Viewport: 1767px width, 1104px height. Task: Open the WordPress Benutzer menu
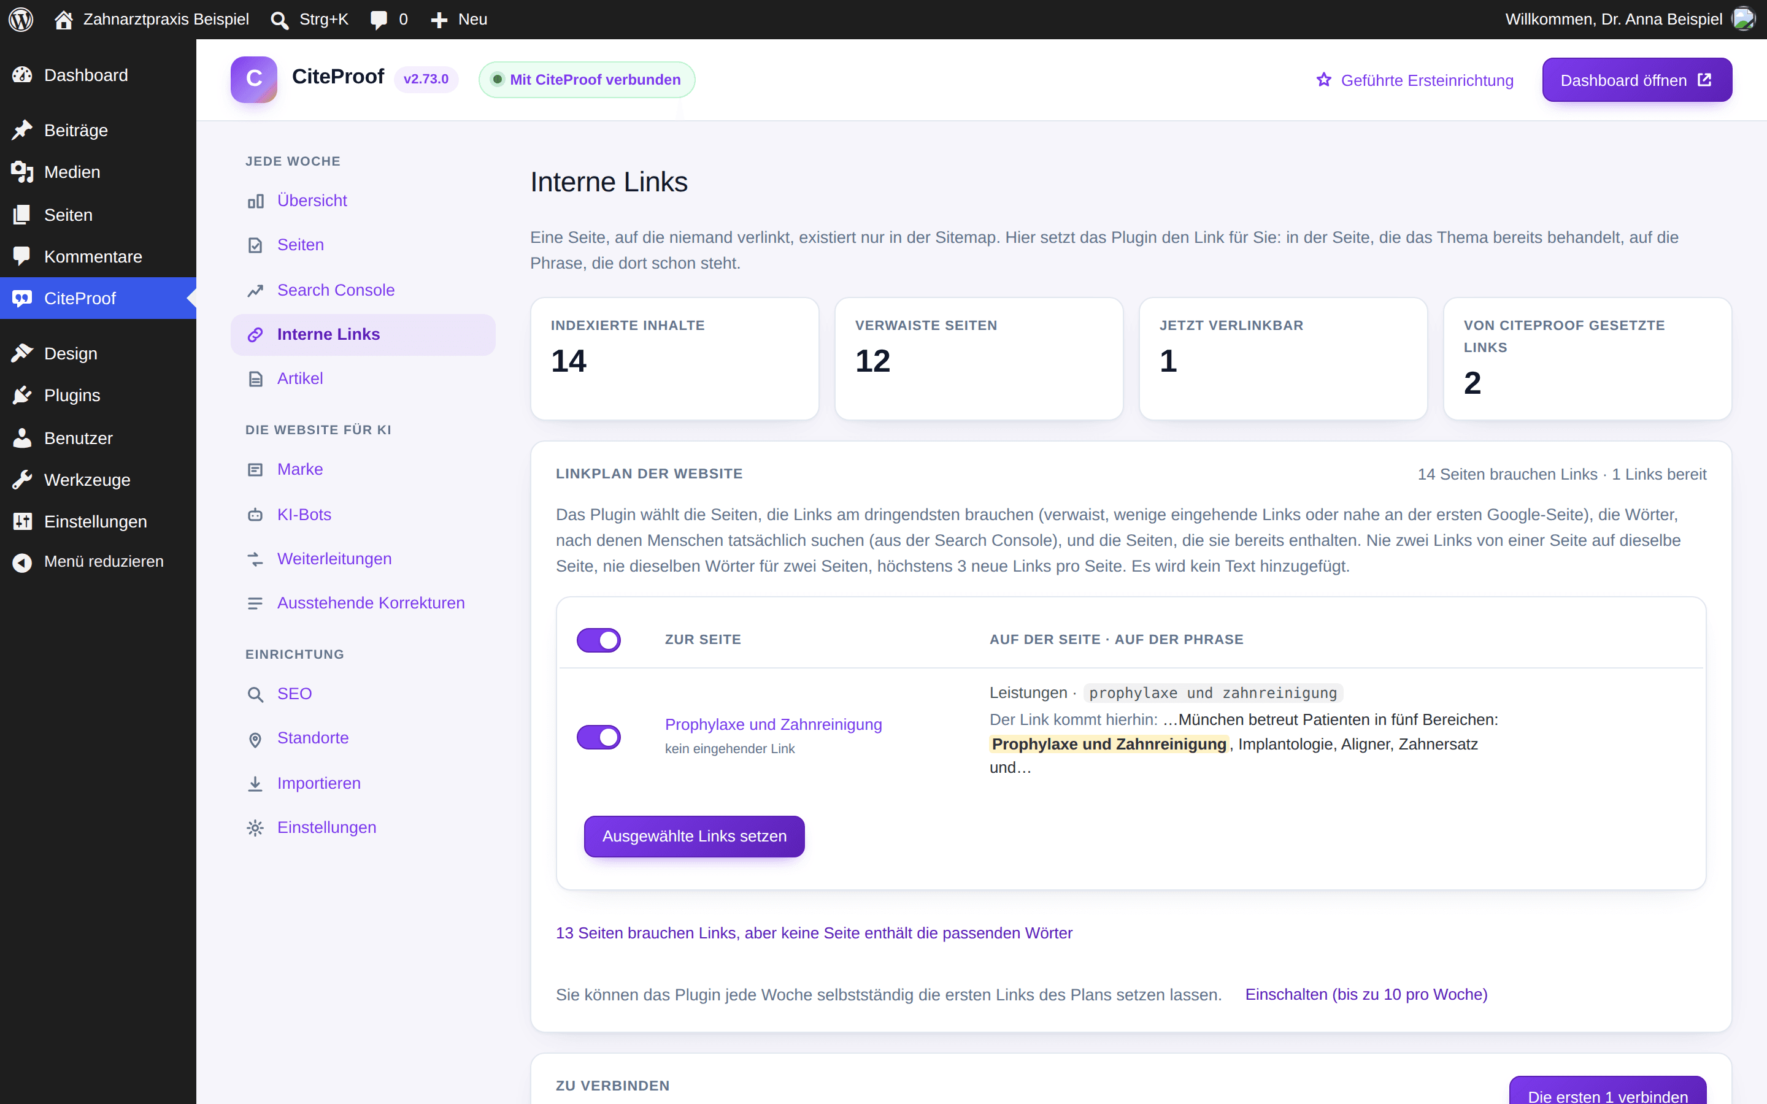98,438
